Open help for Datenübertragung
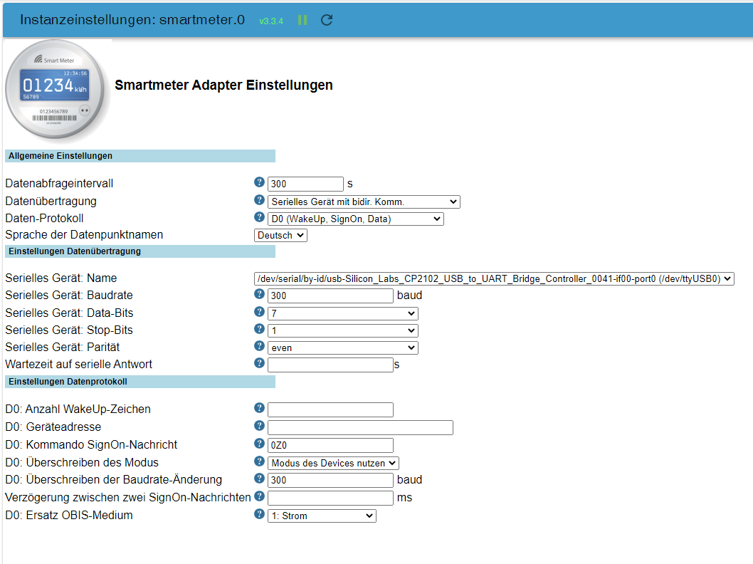 click(x=259, y=200)
